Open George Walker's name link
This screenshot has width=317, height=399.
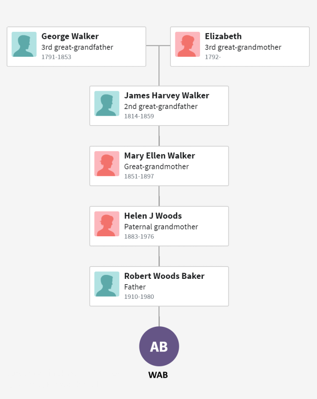point(70,36)
